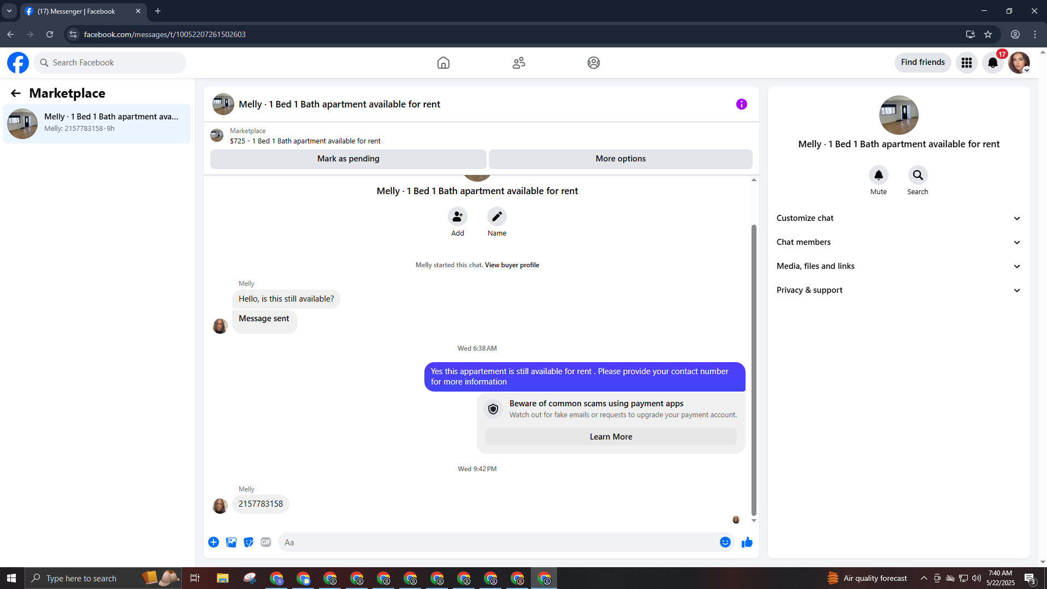Open the browser tab search dropdown
1047x589 pixels.
[9, 11]
